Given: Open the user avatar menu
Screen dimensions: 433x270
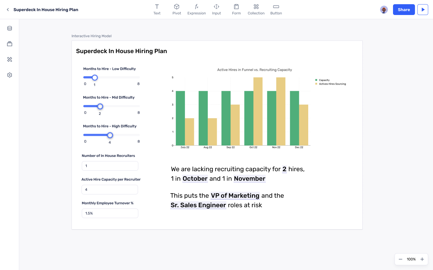Looking at the screenshot, I should point(384,10).
